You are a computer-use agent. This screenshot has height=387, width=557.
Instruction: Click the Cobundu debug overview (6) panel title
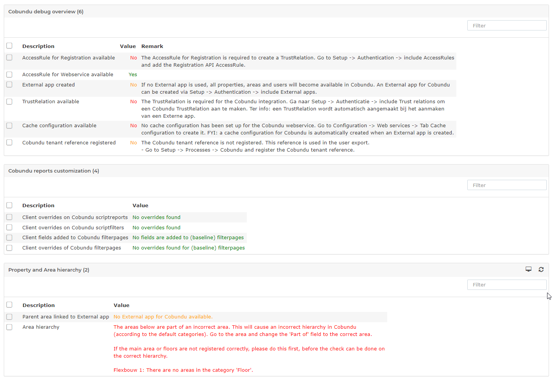click(x=46, y=11)
